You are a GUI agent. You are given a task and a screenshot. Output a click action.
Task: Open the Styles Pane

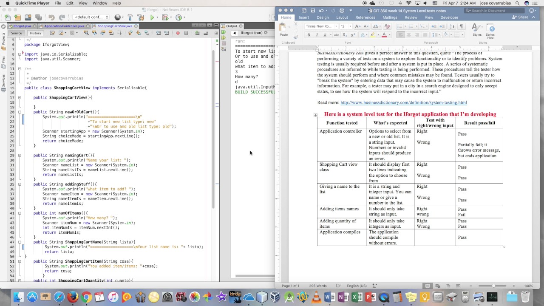coord(490,30)
